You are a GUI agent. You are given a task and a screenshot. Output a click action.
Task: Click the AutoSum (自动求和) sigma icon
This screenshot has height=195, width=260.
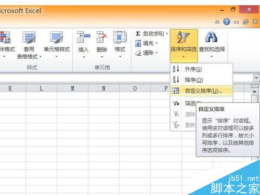coord(138,33)
